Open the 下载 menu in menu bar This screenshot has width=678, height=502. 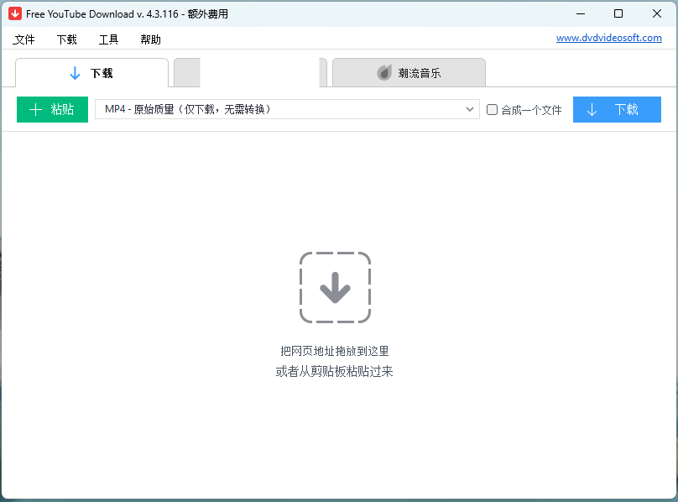pyautogui.click(x=66, y=39)
